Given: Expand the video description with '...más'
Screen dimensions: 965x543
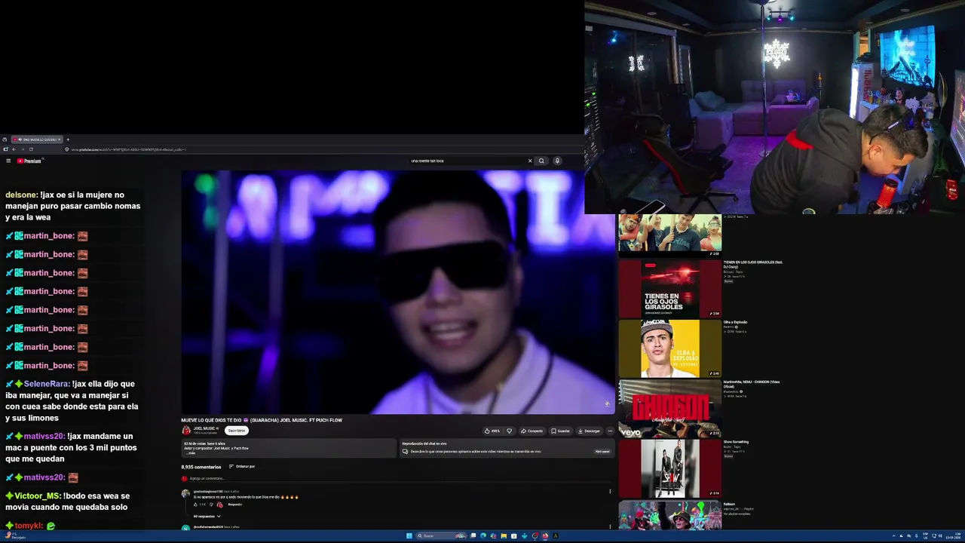Looking at the screenshot, I should [191, 453].
